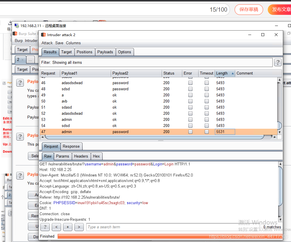Click results table scroll down arrow

click(279, 132)
